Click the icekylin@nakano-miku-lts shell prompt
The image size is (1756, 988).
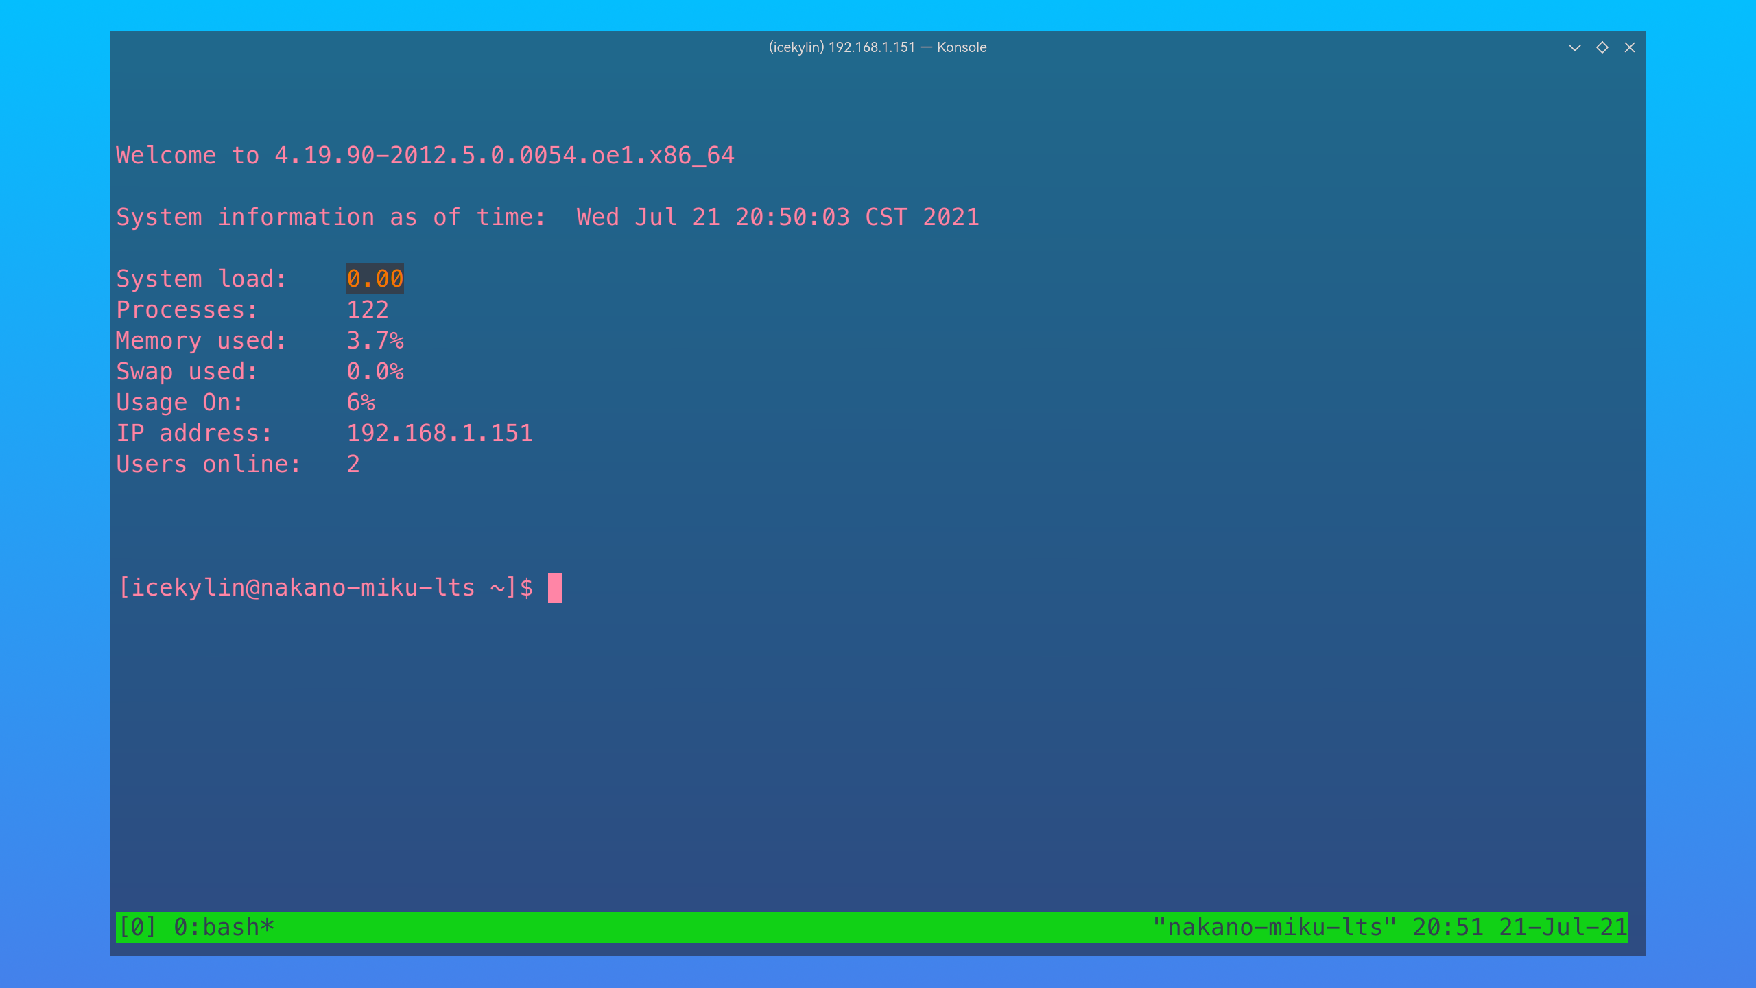click(x=326, y=588)
